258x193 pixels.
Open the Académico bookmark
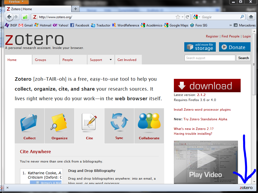(151, 25)
